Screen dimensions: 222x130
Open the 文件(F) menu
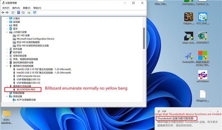point(6,8)
